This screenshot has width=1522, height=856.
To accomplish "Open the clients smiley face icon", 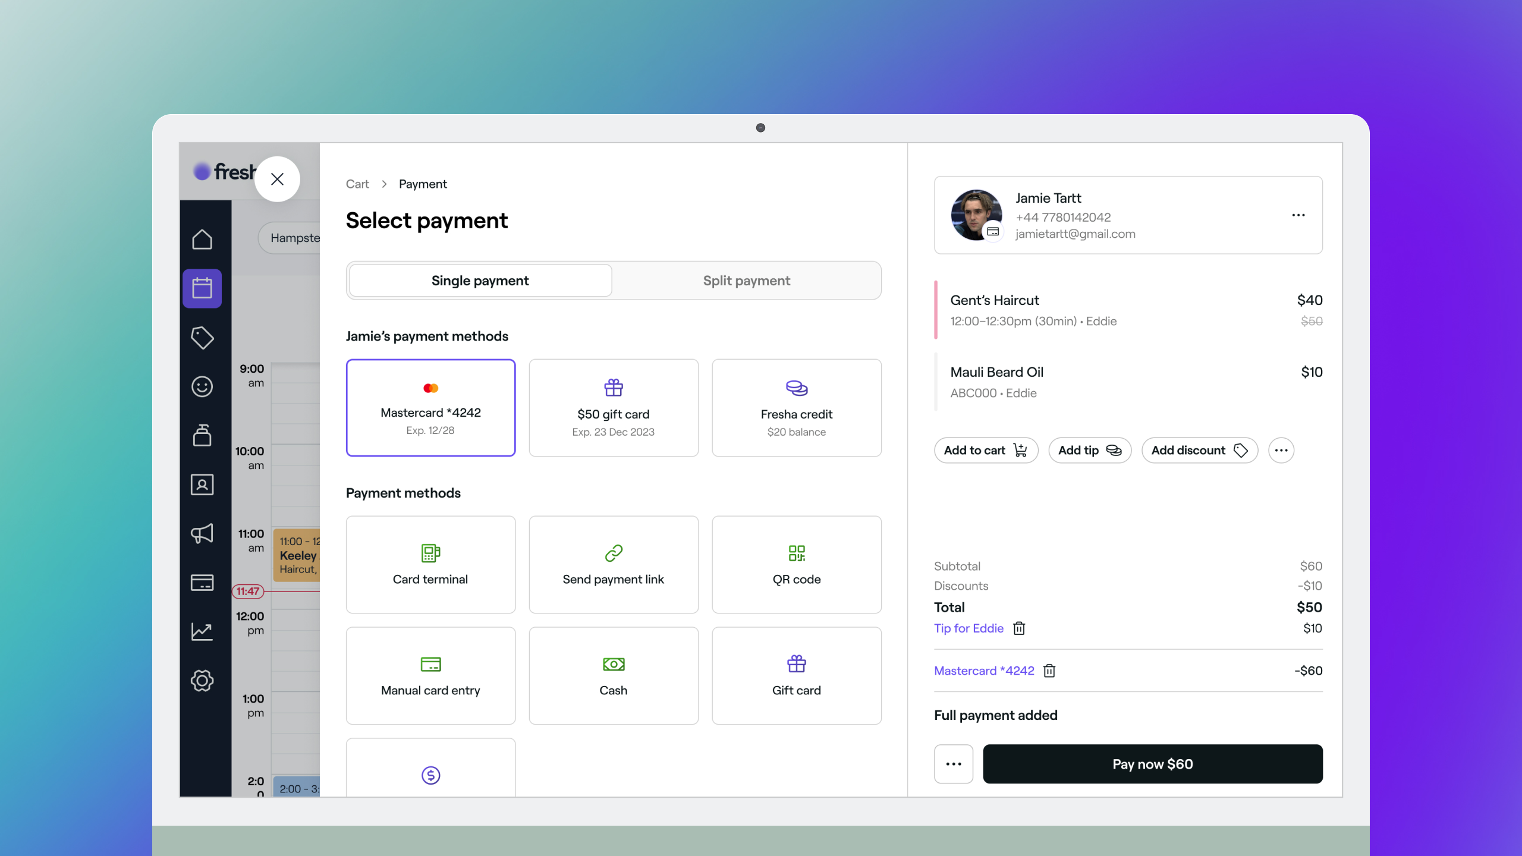I will pos(202,386).
